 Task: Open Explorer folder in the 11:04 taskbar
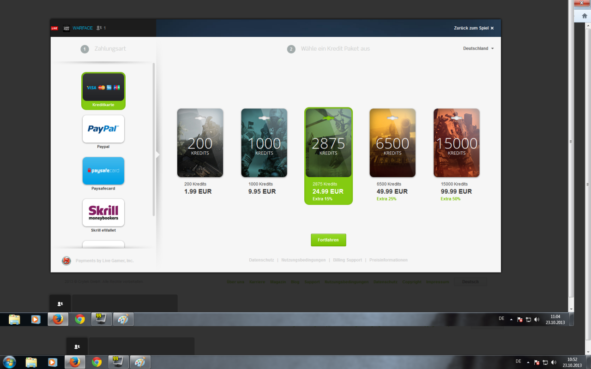(14, 319)
